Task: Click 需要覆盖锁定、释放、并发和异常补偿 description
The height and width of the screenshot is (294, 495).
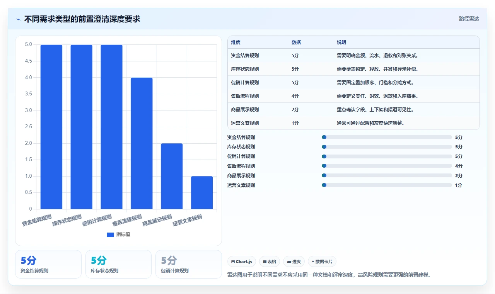Action: [377, 69]
